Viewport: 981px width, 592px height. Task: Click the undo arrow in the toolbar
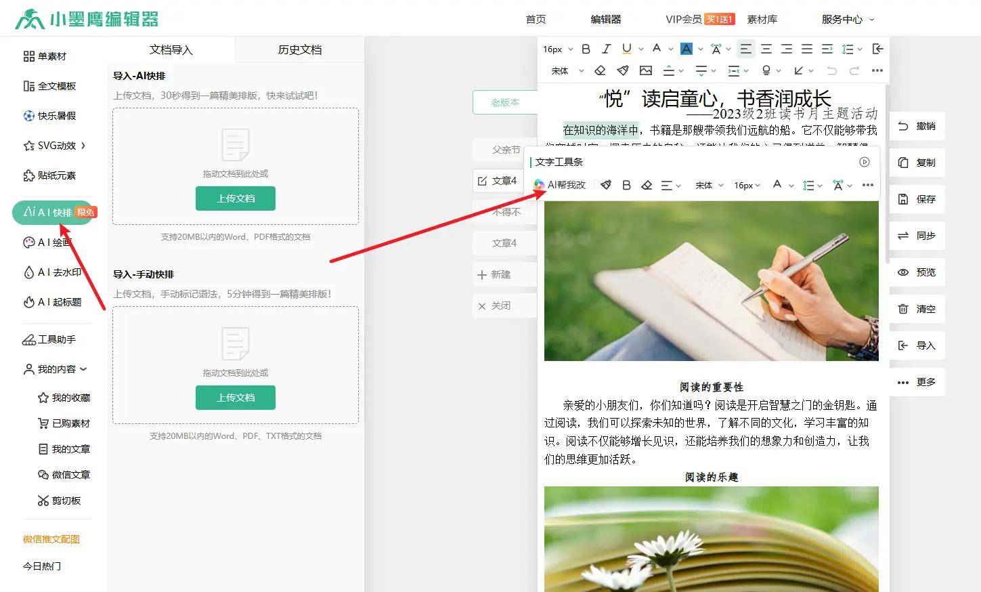(832, 70)
